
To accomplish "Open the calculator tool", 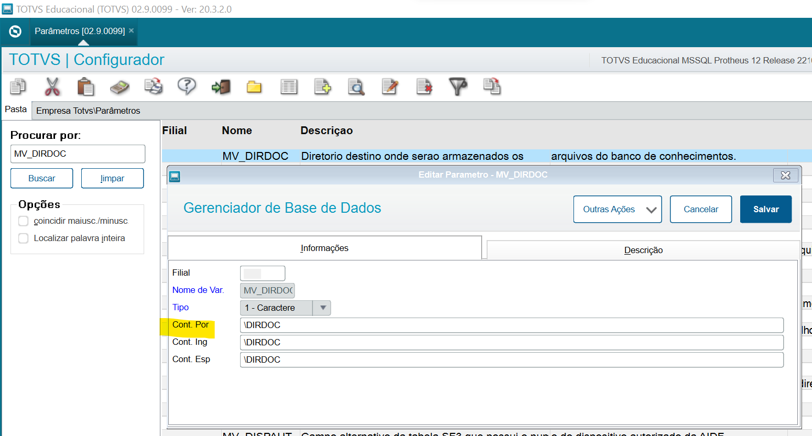I will click(x=120, y=86).
